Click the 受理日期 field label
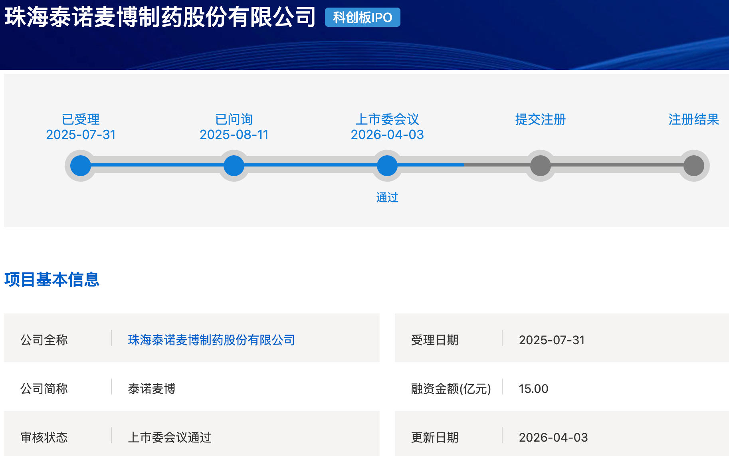This screenshot has height=456, width=729. [435, 340]
